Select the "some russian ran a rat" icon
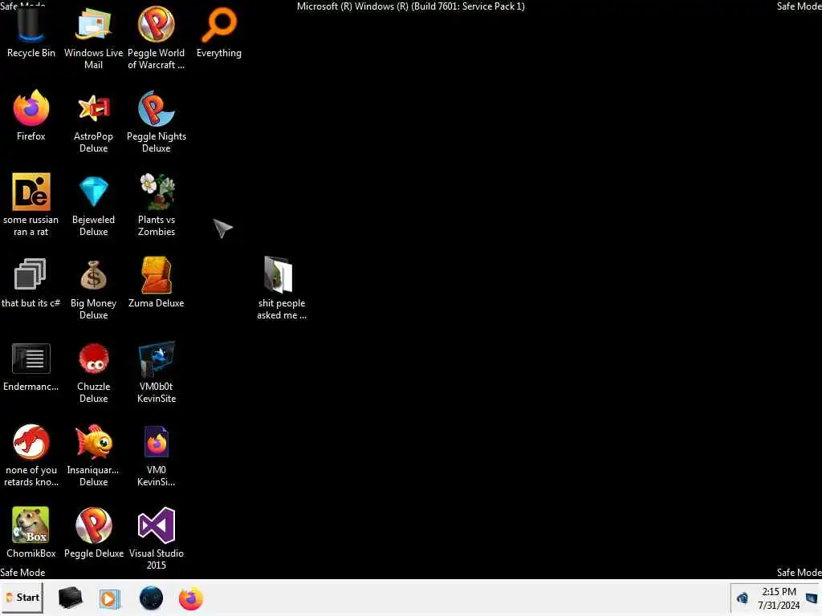Image resolution: width=822 pixels, height=616 pixels. point(31,205)
